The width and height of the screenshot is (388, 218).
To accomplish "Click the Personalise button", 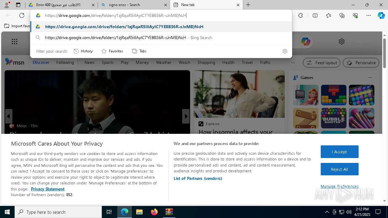I will coord(361,63).
